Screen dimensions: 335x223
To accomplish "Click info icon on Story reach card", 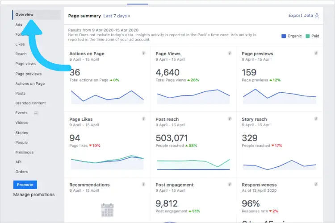I will [316, 119].
